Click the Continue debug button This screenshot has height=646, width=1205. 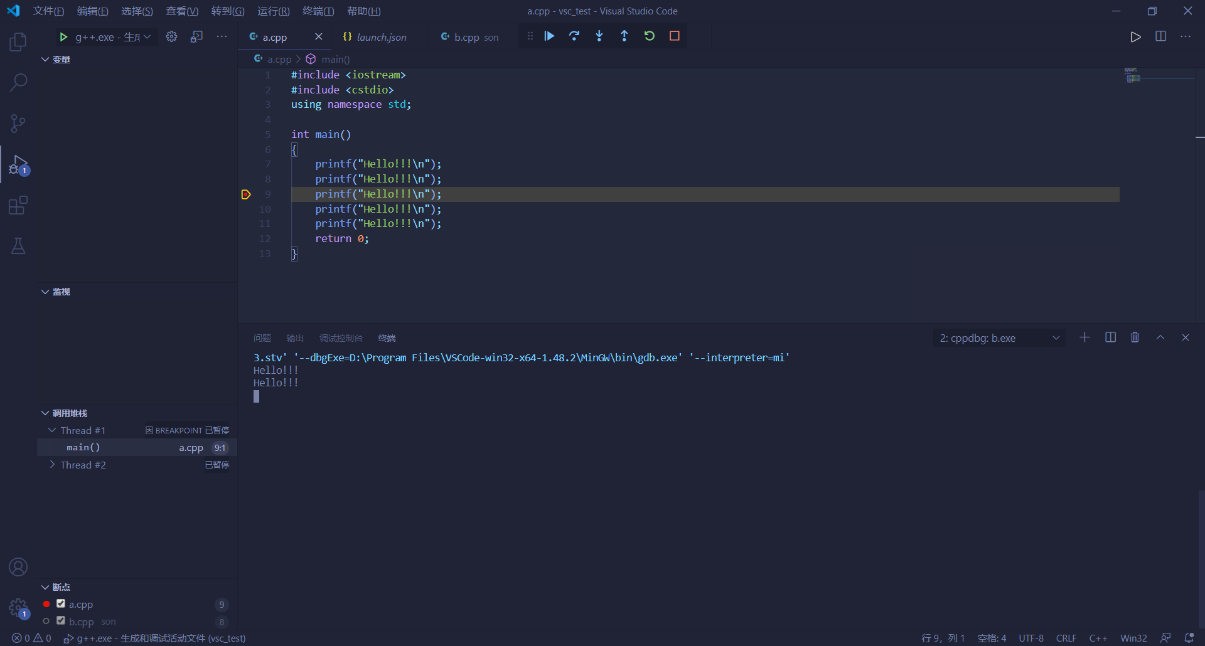coord(549,36)
